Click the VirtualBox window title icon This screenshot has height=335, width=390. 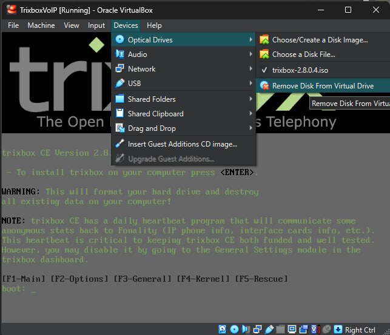[12, 10]
